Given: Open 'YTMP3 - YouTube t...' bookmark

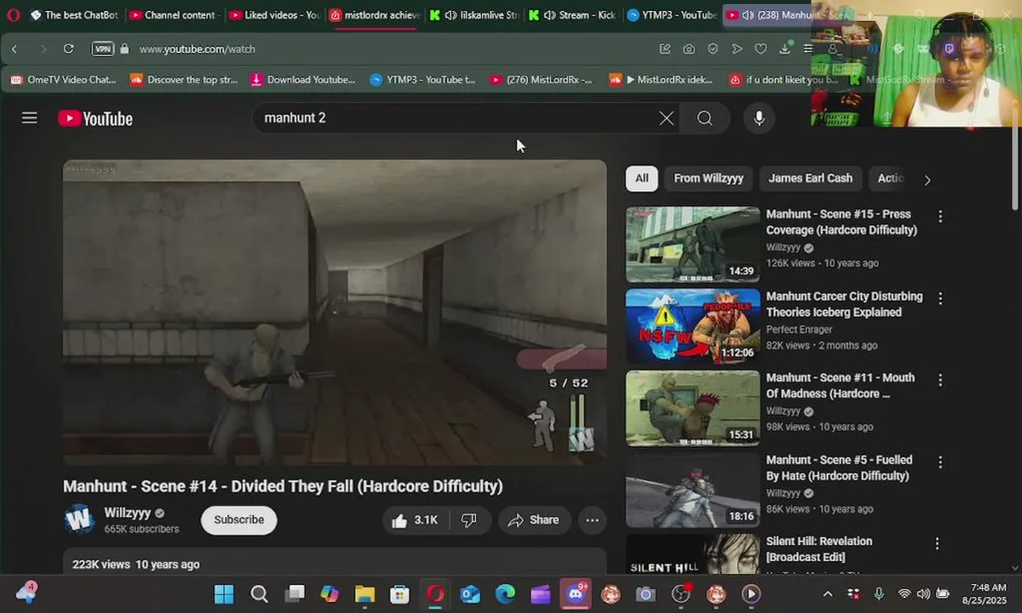Looking at the screenshot, I should [x=422, y=79].
